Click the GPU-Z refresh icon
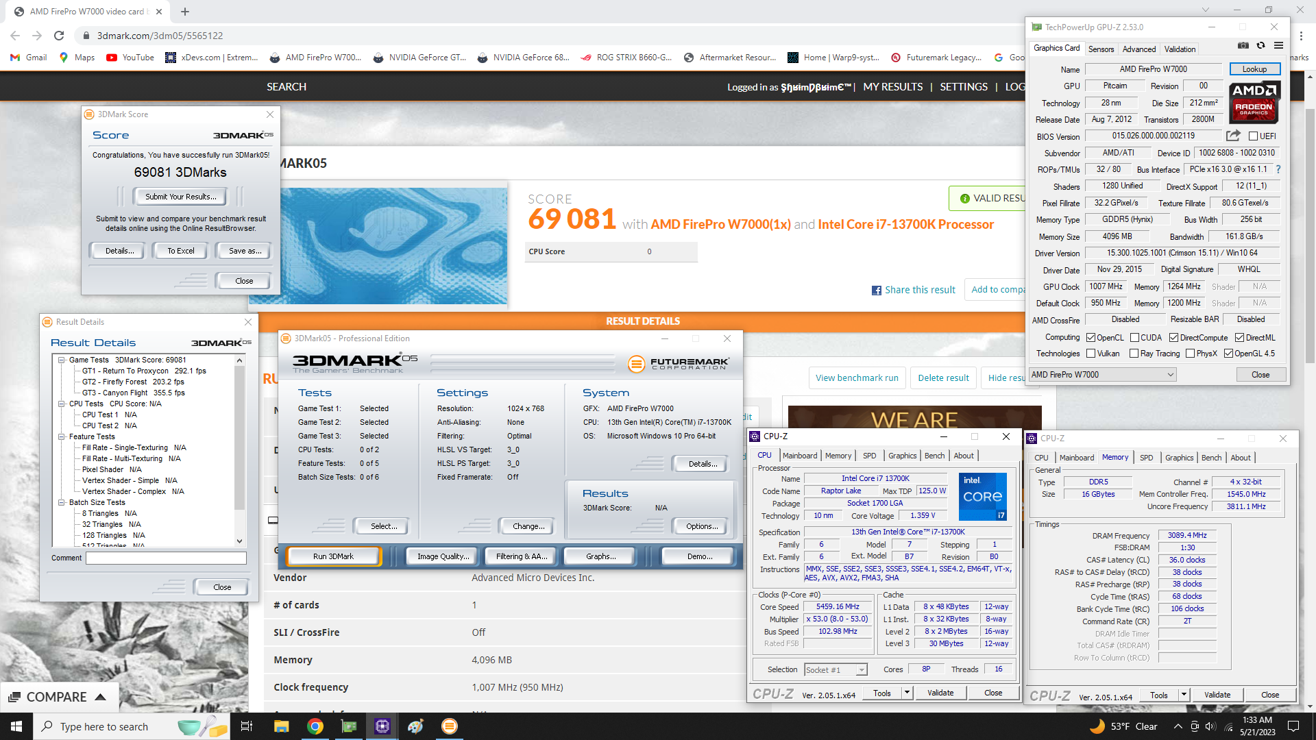Screen dimensions: 1316x740 click(x=1260, y=45)
